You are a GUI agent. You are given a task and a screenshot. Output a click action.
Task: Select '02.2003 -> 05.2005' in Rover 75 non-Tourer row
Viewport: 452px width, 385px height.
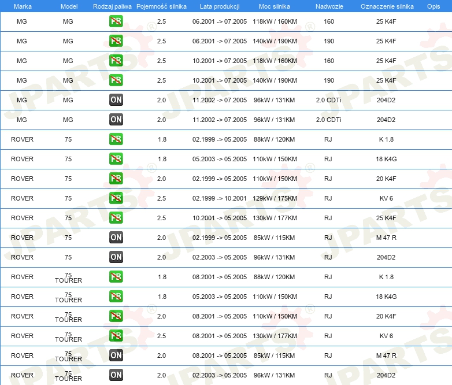(220, 257)
